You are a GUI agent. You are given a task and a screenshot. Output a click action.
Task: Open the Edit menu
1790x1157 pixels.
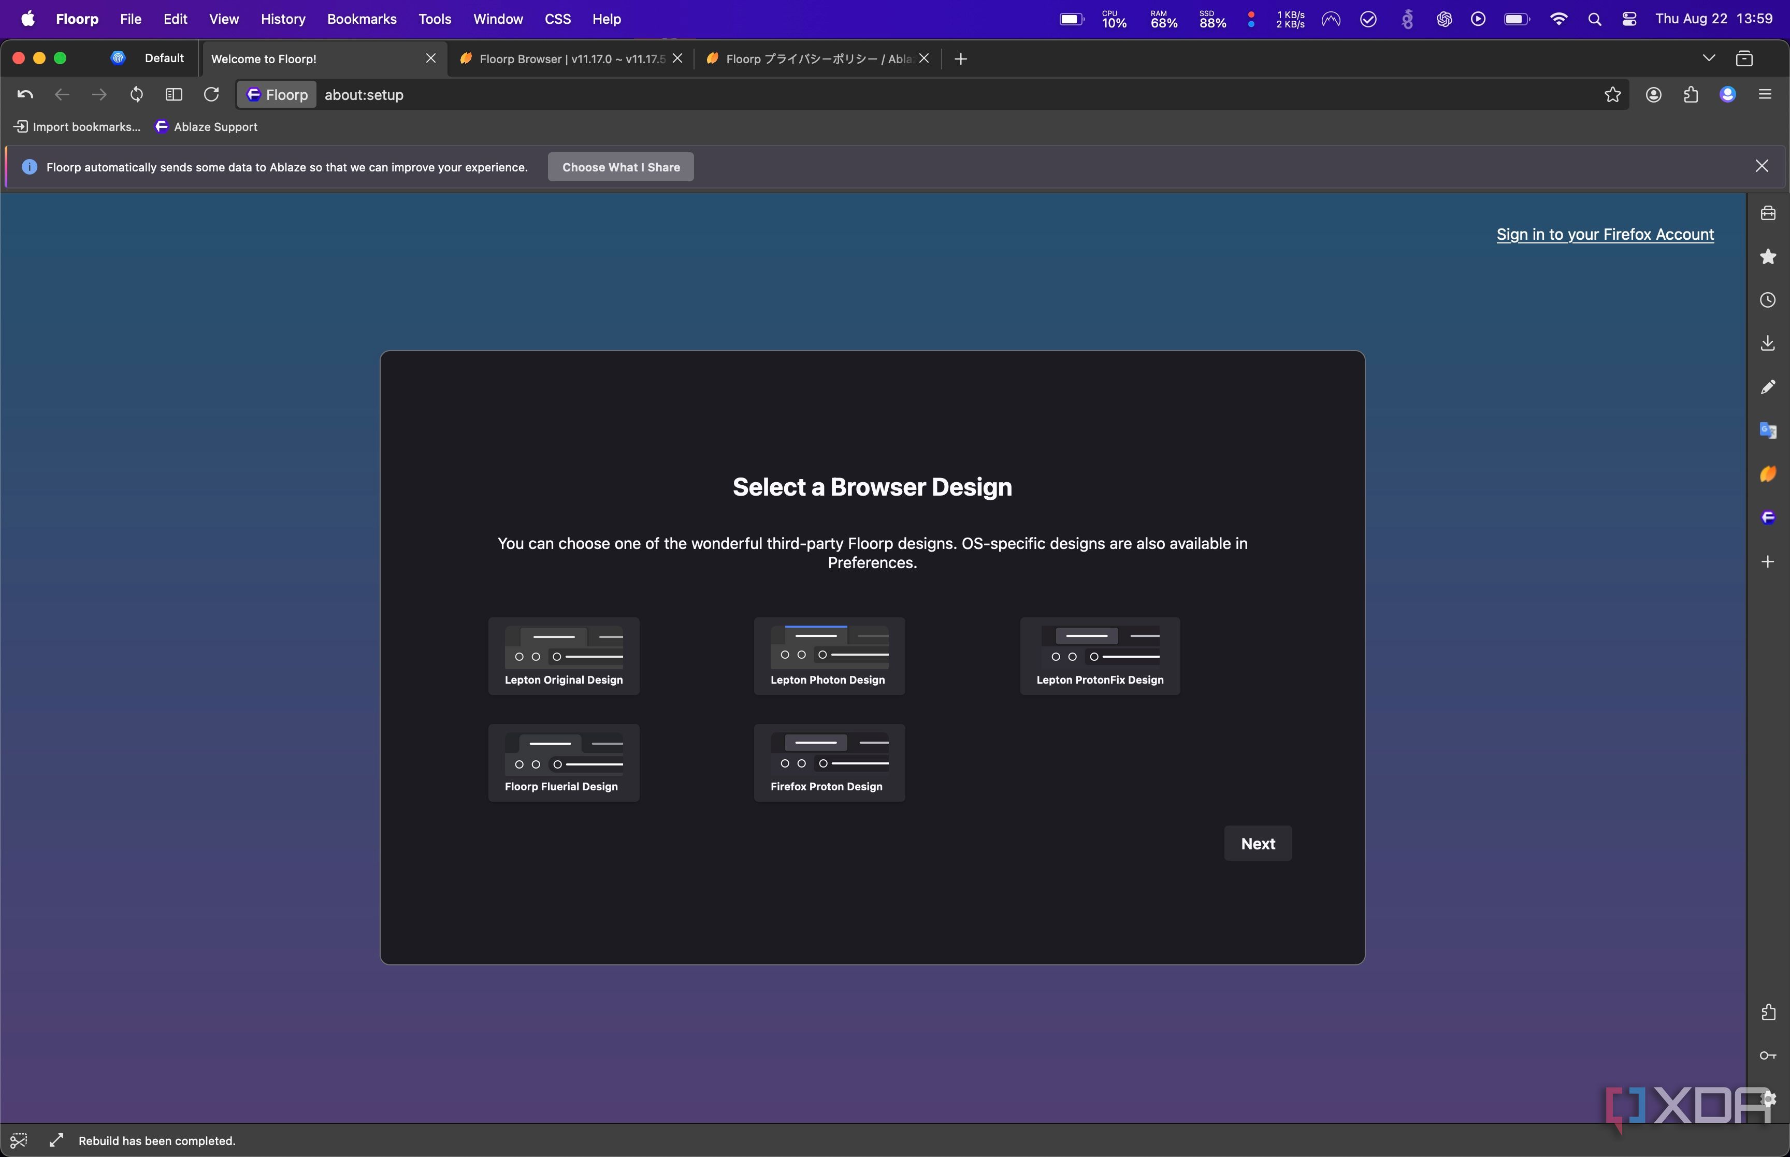(x=175, y=19)
